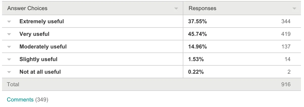Open Answer Choices column sort dropdown
Image resolution: width=304 pixels, height=107 pixels.
(176, 9)
